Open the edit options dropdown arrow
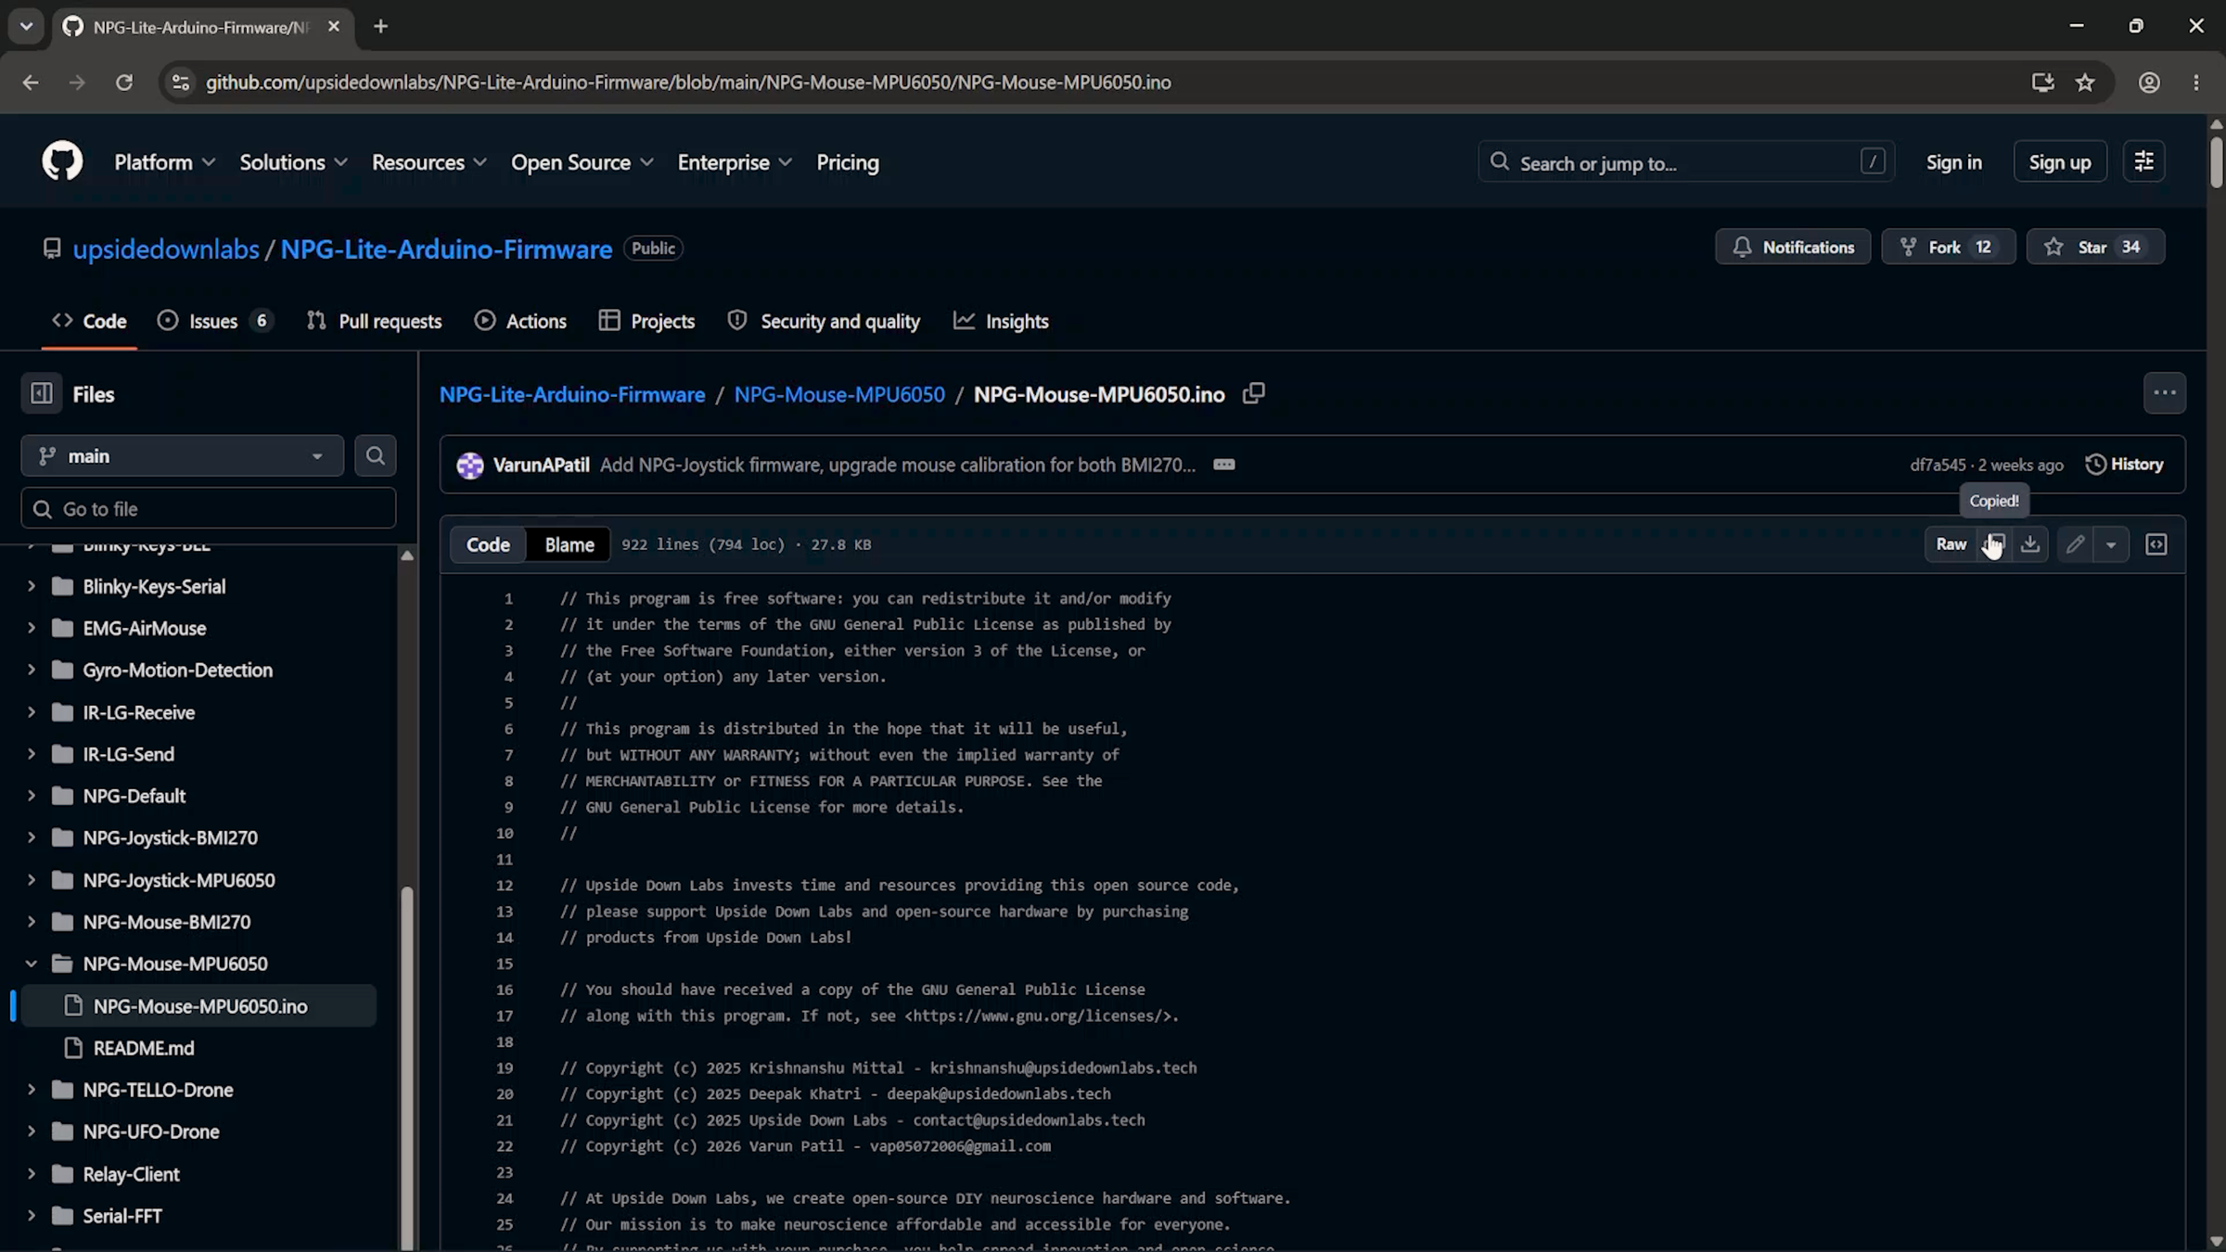 click(x=2111, y=544)
